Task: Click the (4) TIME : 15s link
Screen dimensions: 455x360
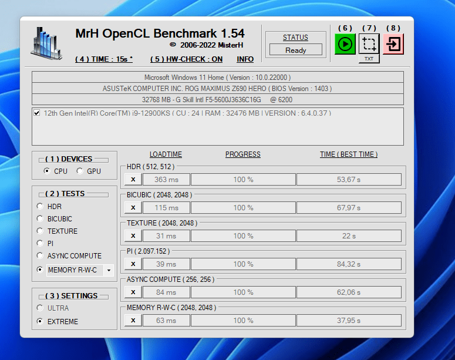Action: click(x=104, y=59)
